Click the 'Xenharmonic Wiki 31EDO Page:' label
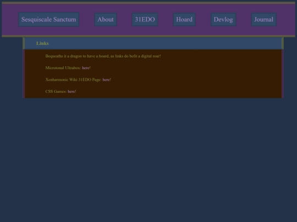Viewport: 297px width, 222px height. (74, 79)
